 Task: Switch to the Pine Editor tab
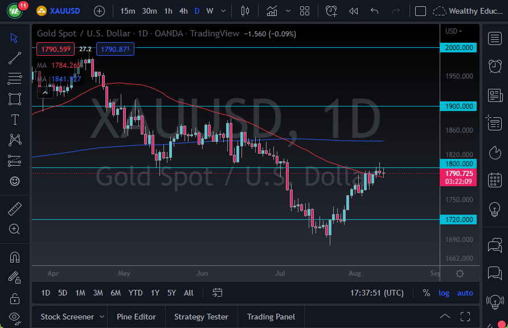tap(136, 316)
